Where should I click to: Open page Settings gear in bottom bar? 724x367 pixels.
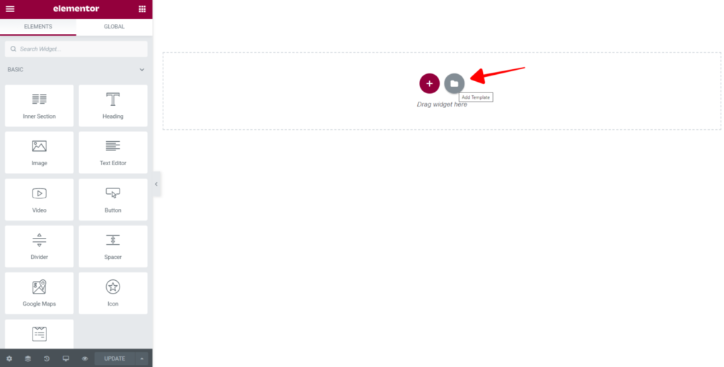[9, 359]
